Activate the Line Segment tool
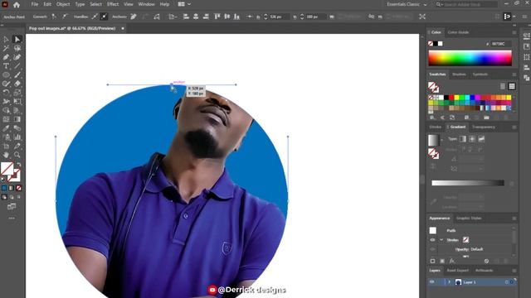This screenshot has width=531, height=298. pyautogui.click(x=17, y=66)
